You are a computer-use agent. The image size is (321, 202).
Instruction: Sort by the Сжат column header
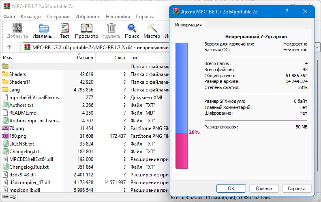(x=112, y=58)
